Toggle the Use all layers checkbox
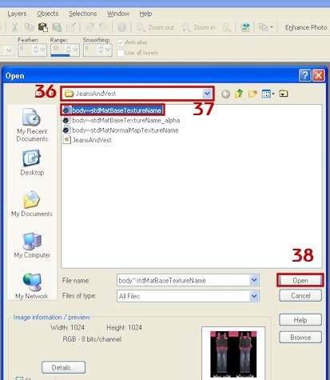Screen dimensions: 330x380 point(121,53)
